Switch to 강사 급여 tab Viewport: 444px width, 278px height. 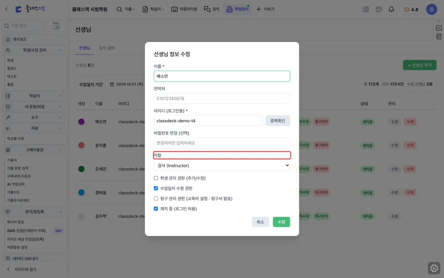pyautogui.click(x=107, y=48)
